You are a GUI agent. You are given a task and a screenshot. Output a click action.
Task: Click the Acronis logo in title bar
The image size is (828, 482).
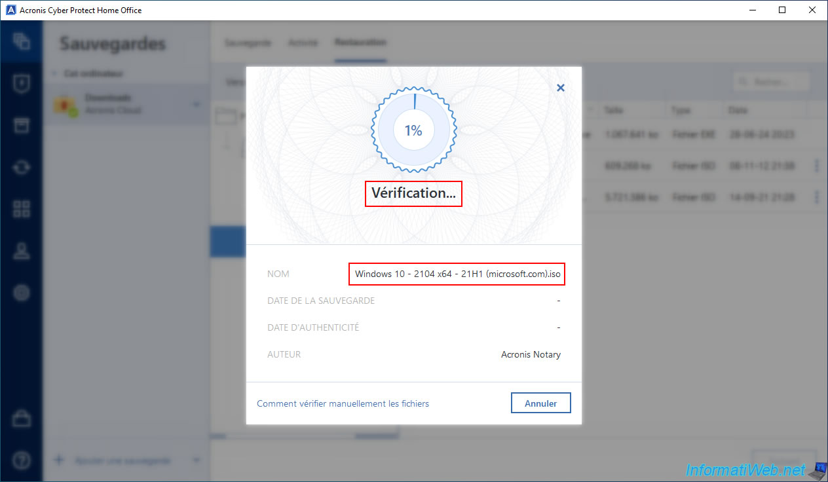pos(10,10)
